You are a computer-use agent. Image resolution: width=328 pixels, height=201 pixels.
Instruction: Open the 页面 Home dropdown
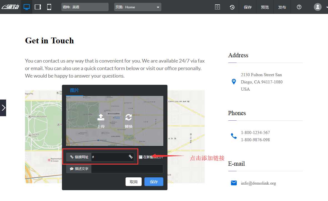coord(137,7)
